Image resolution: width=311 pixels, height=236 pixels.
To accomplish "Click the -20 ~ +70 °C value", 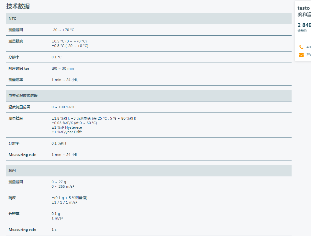I will click(63, 30).
